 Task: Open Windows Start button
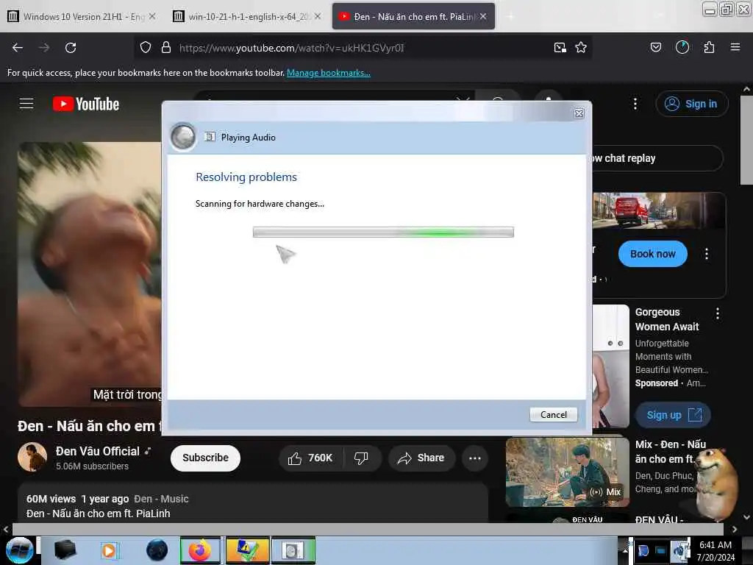[x=19, y=550]
